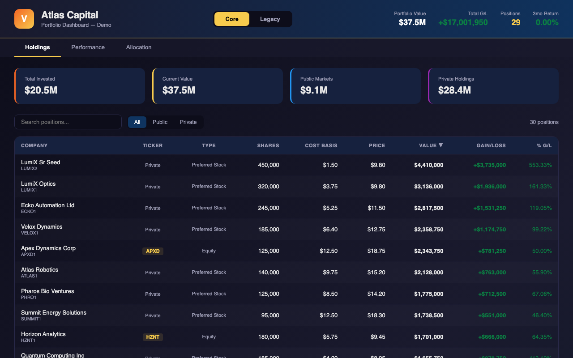Select Horizon Analytics company name

[43, 334]
